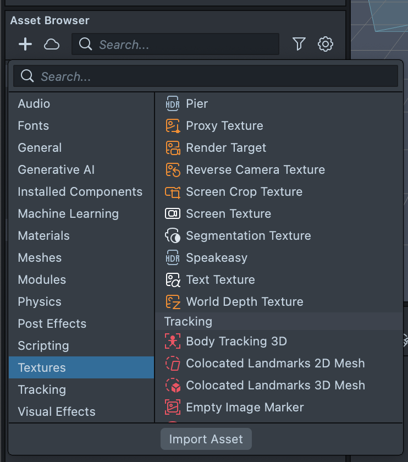This screenshot has height=462, width=408.
Task: Switch to Tracking category
Action: tap(42, 389)
